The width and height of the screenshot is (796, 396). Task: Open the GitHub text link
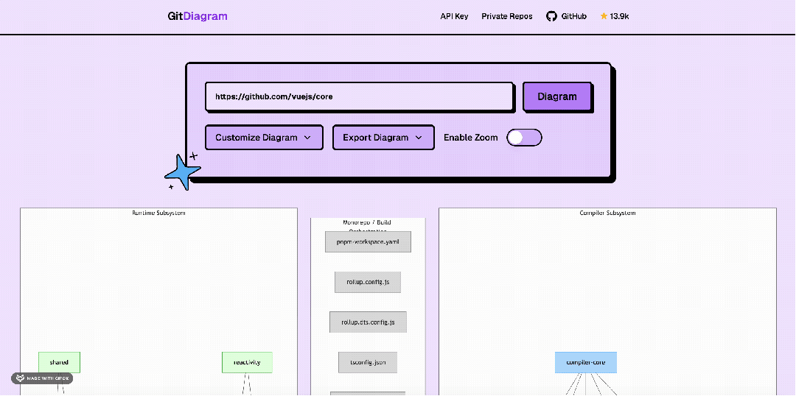tap(573, 16)
